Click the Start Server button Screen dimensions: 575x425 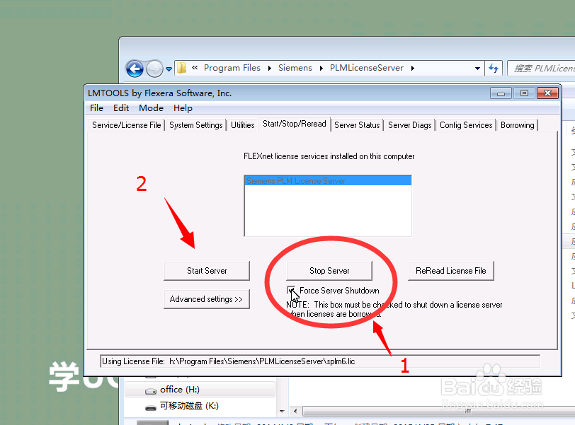point(207,271)
